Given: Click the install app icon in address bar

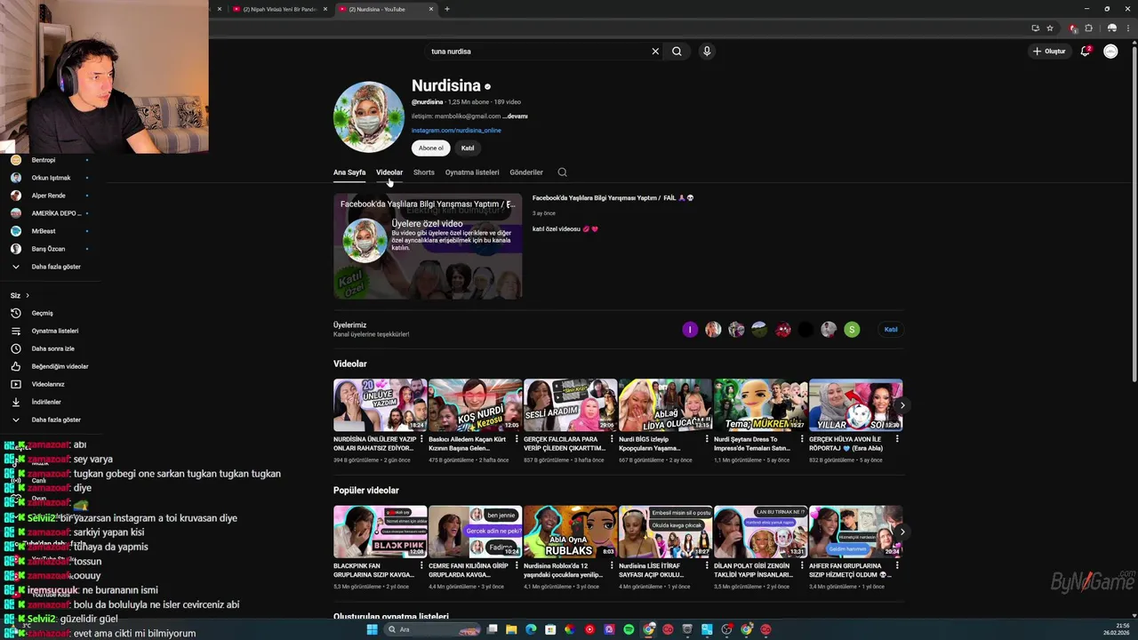Looking at the screenshot, I should coord(1035,28).
